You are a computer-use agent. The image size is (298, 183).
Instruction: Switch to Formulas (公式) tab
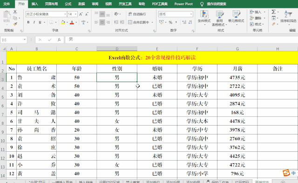coord(68,4)
